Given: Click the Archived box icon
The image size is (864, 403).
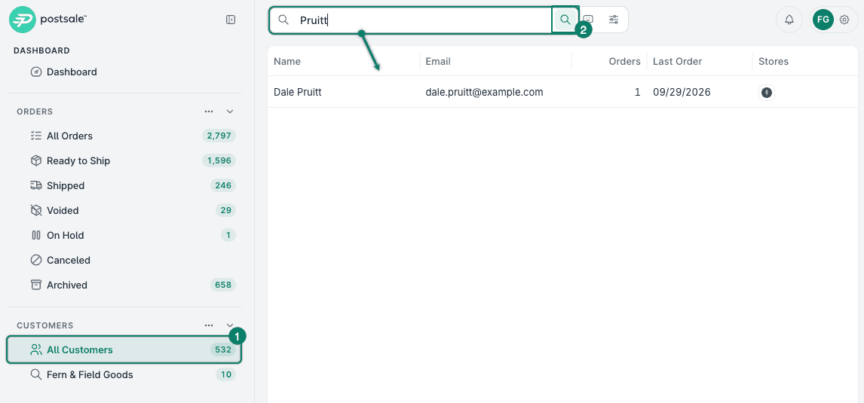Looking at the screenshot, I should (36, 285).
